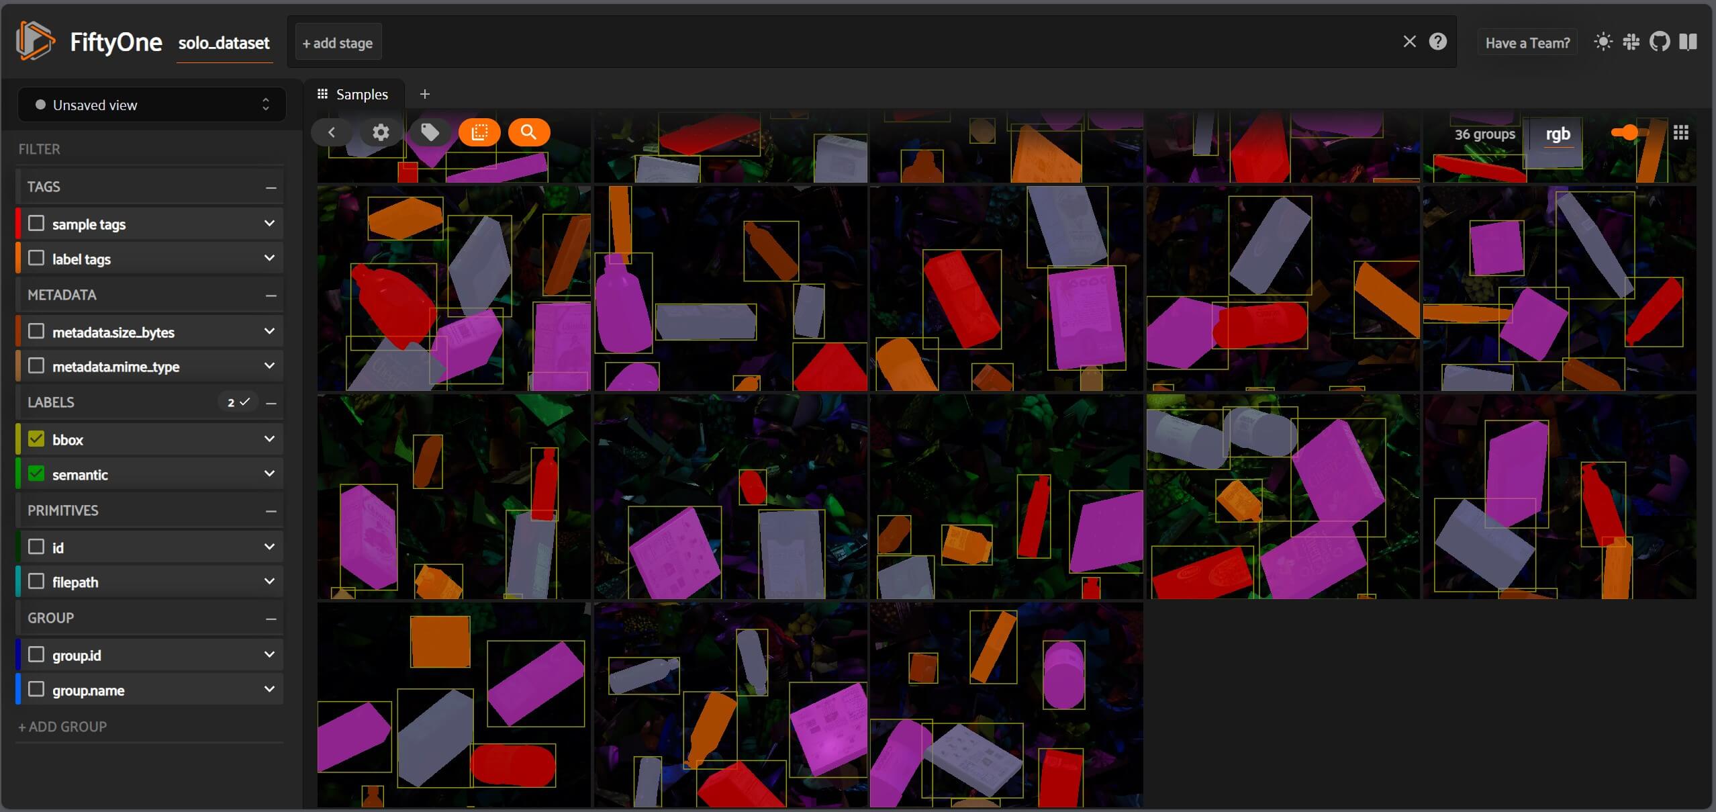
Task: Expand the label tags filter chevron
Action: point(269,258)
